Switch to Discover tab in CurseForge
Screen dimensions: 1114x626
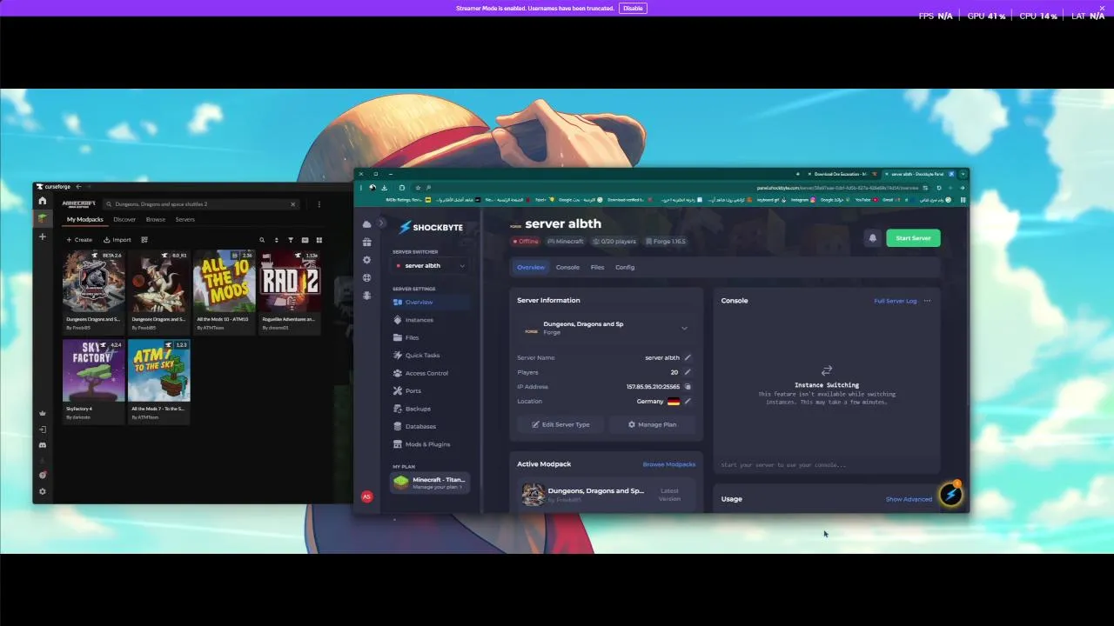[x=124, y=219]
